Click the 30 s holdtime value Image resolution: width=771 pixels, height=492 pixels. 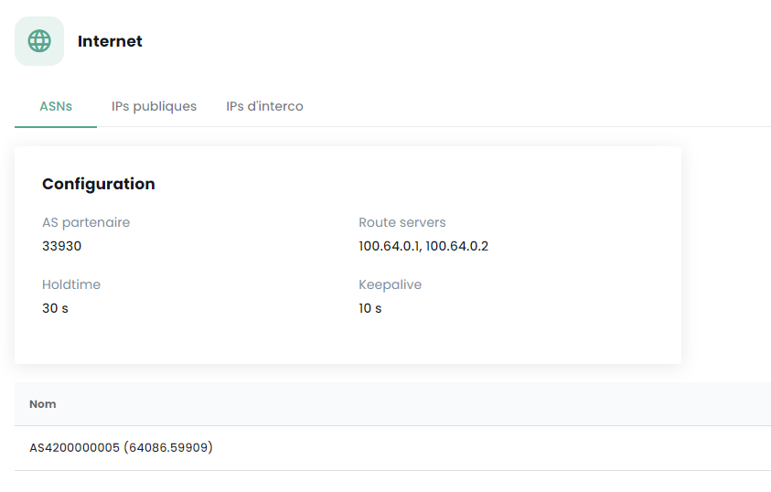55,308
